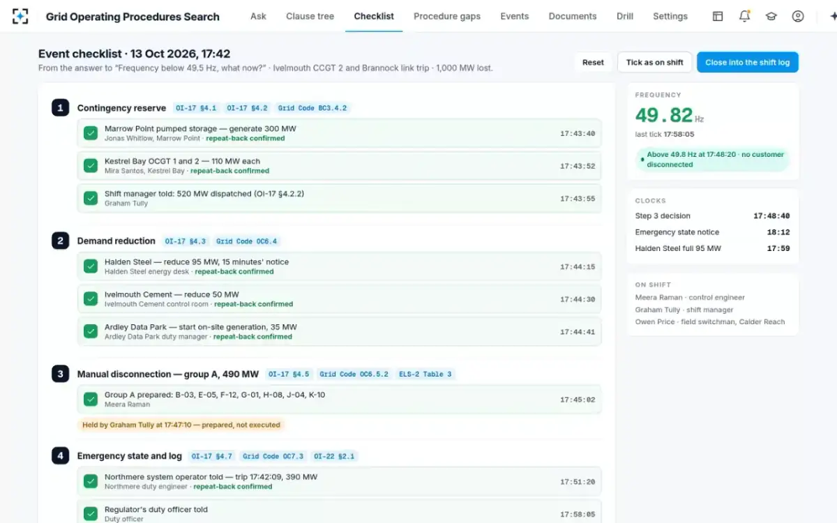Open Grid Code OC6.5.2 reference
This screenshot has width=837, height=523.
click(x=354, y=374)
